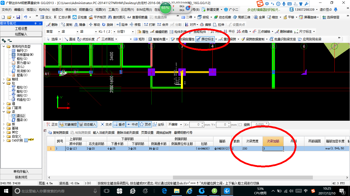This screenshot has height=196, width=350.
Task: Click the Undo arrow icon
Action: (x=26, y=17)
